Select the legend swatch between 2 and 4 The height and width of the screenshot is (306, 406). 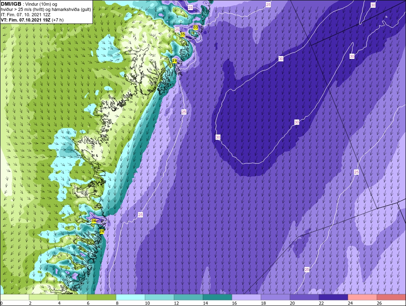(43, 297)
